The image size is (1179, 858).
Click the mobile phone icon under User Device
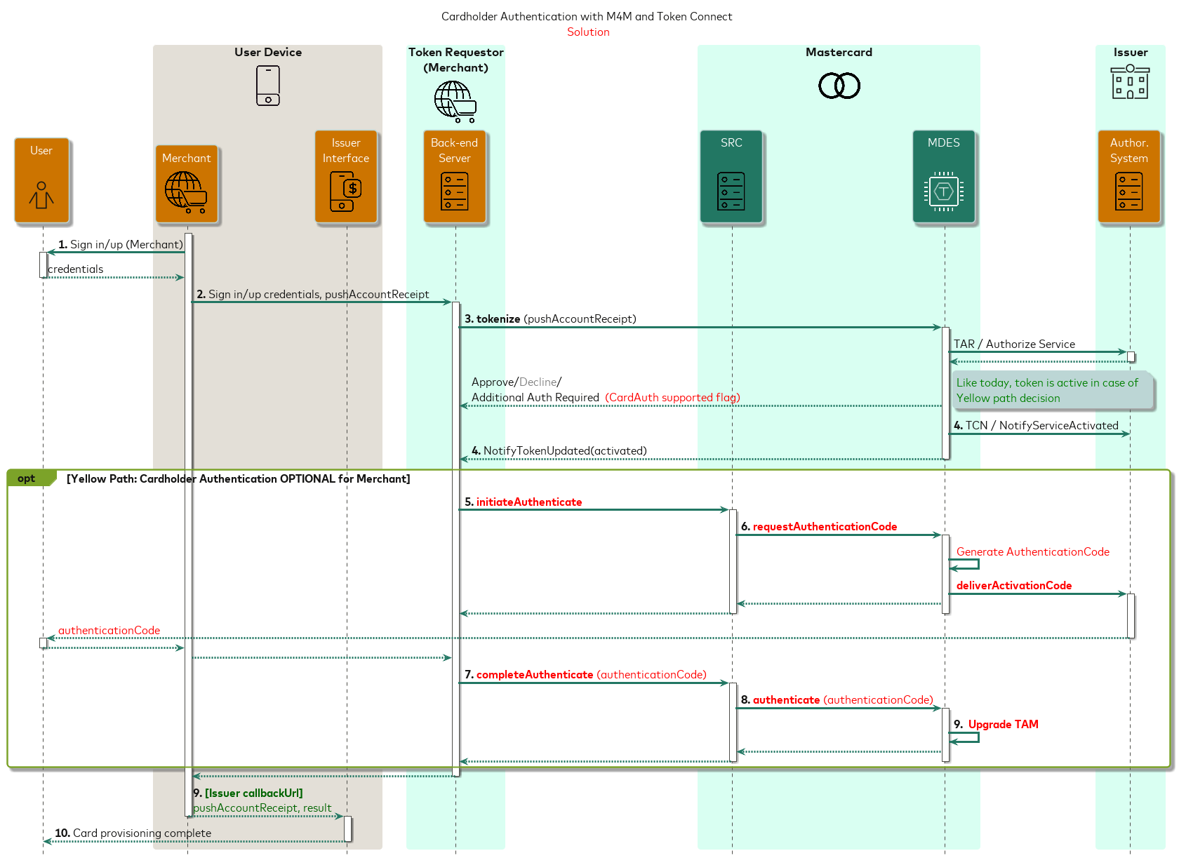click(x=267, y=86)
